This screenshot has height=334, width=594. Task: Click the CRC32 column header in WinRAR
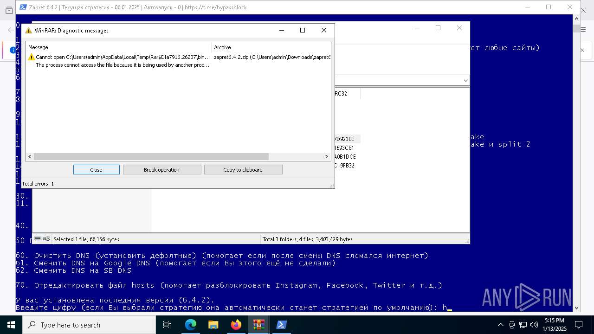(x=346, y=94)
